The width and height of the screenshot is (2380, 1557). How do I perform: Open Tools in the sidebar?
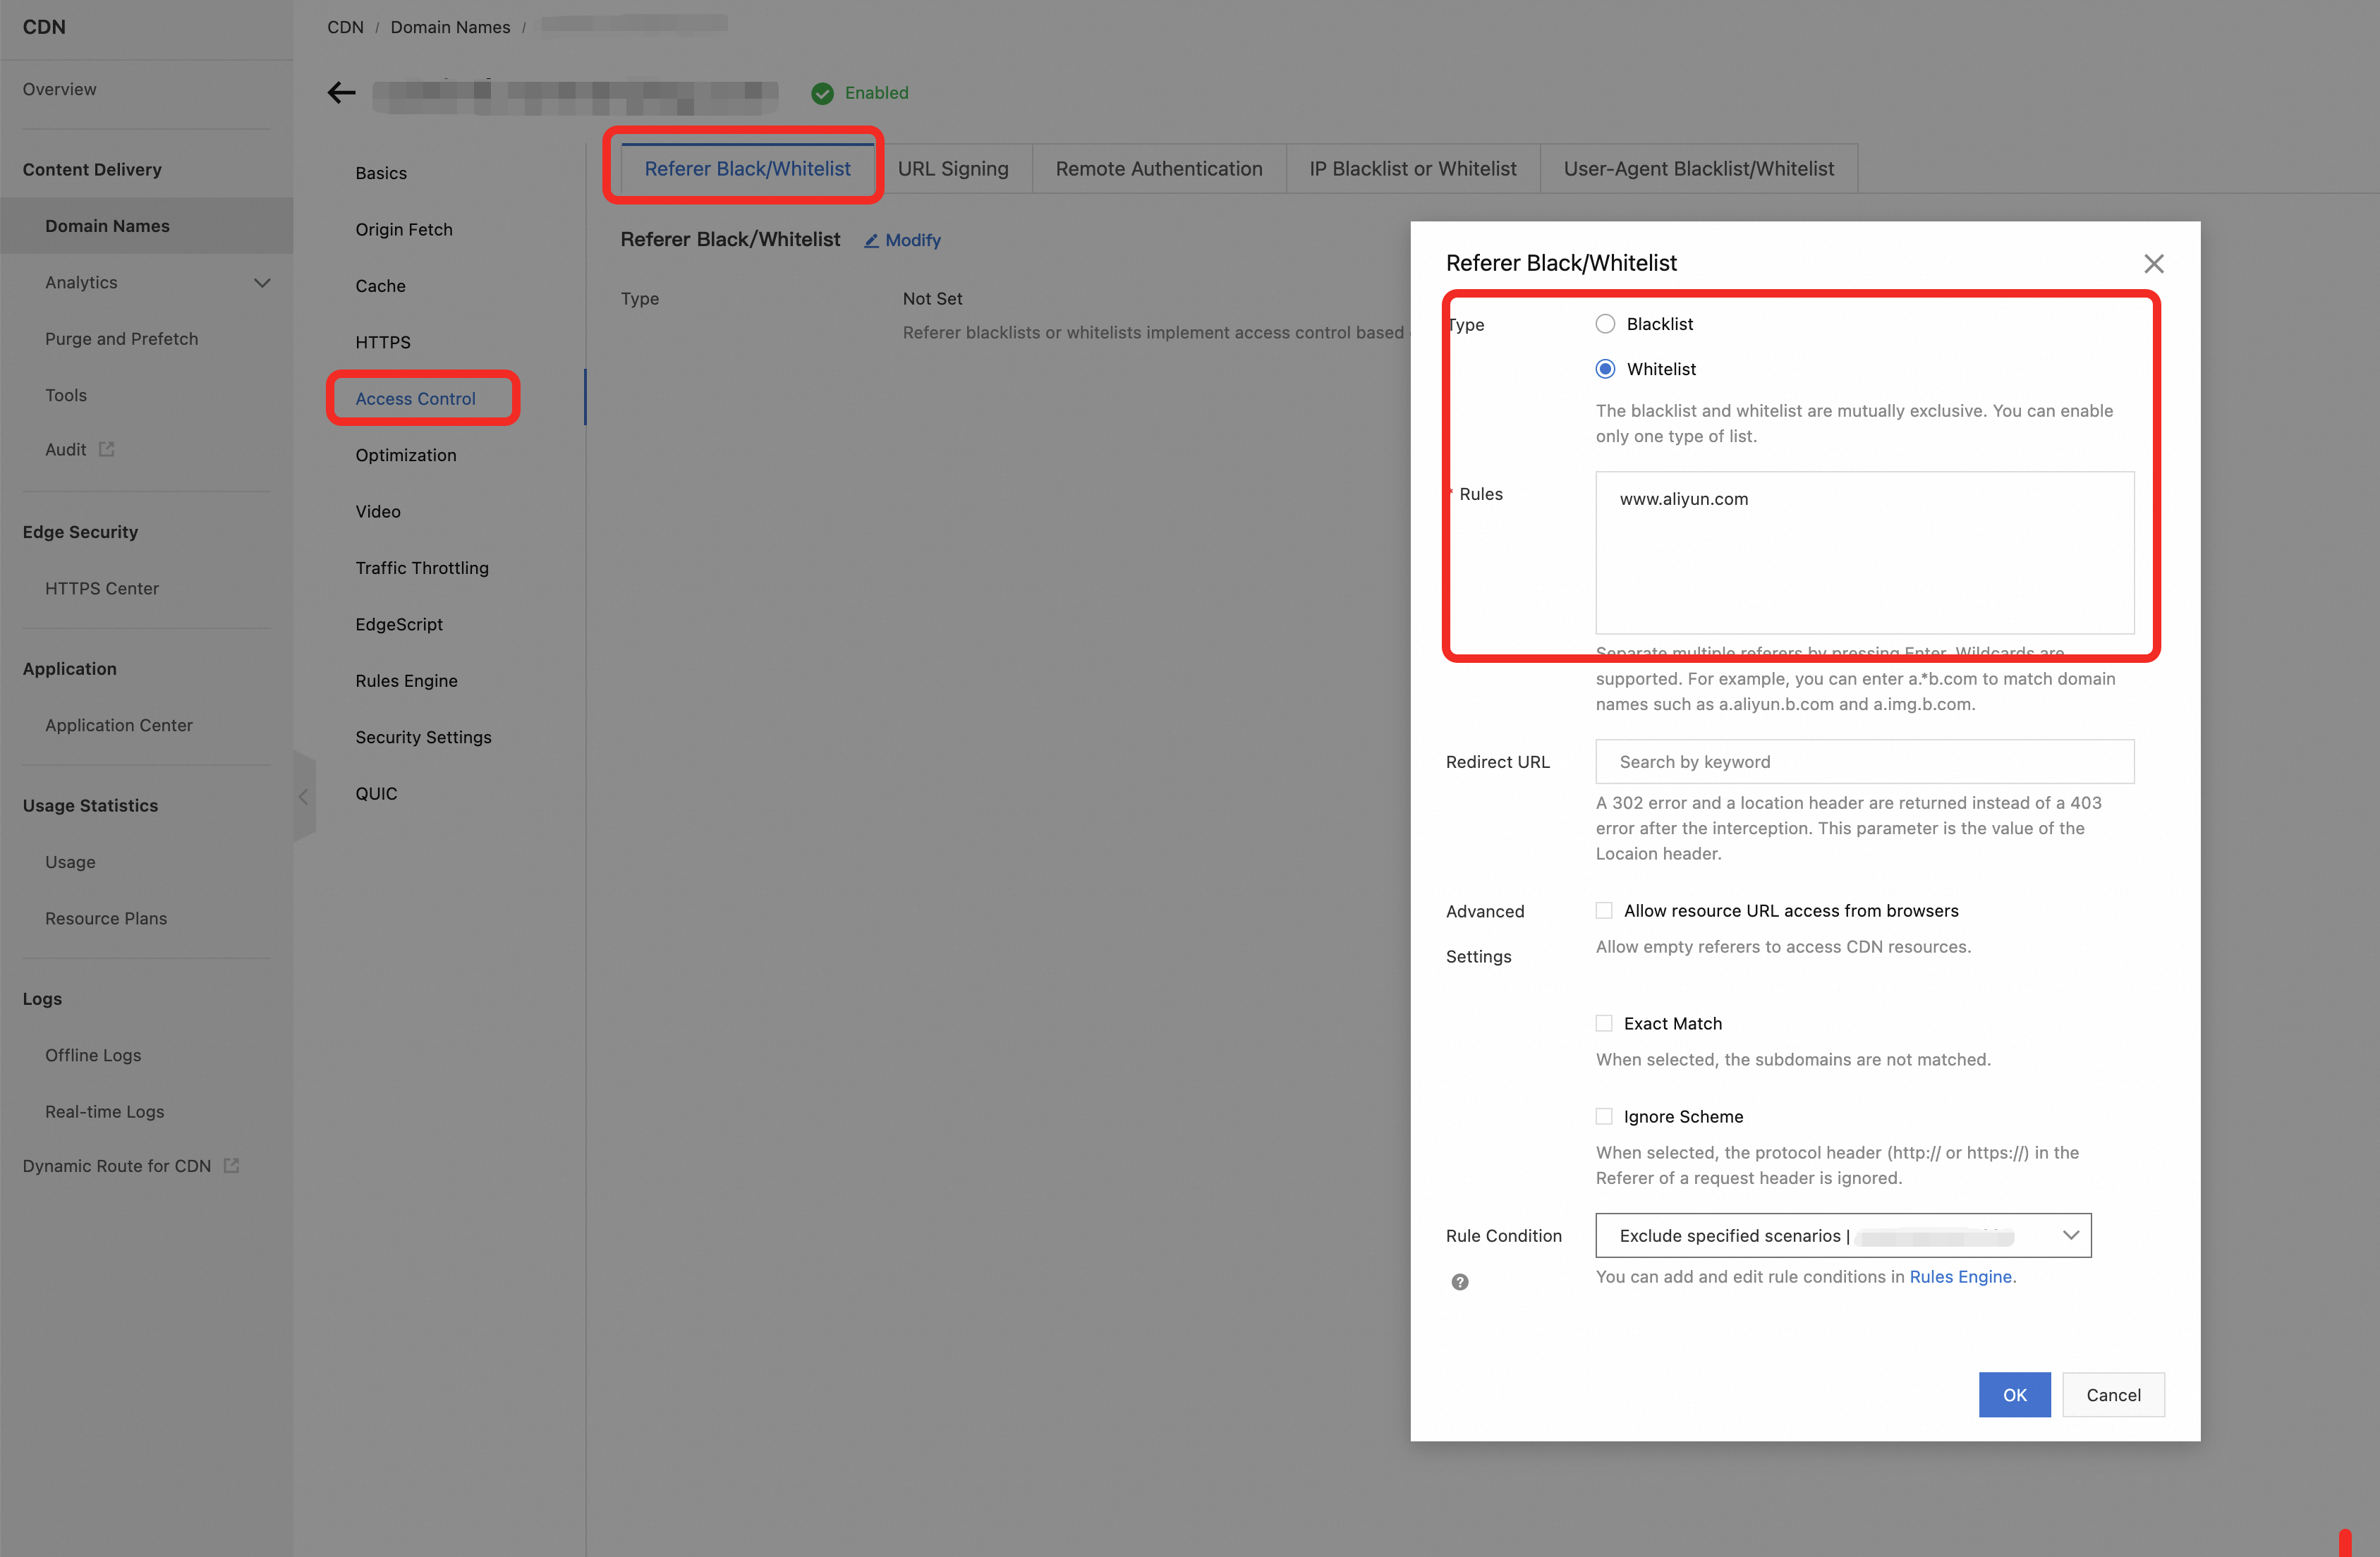(66, 396)
